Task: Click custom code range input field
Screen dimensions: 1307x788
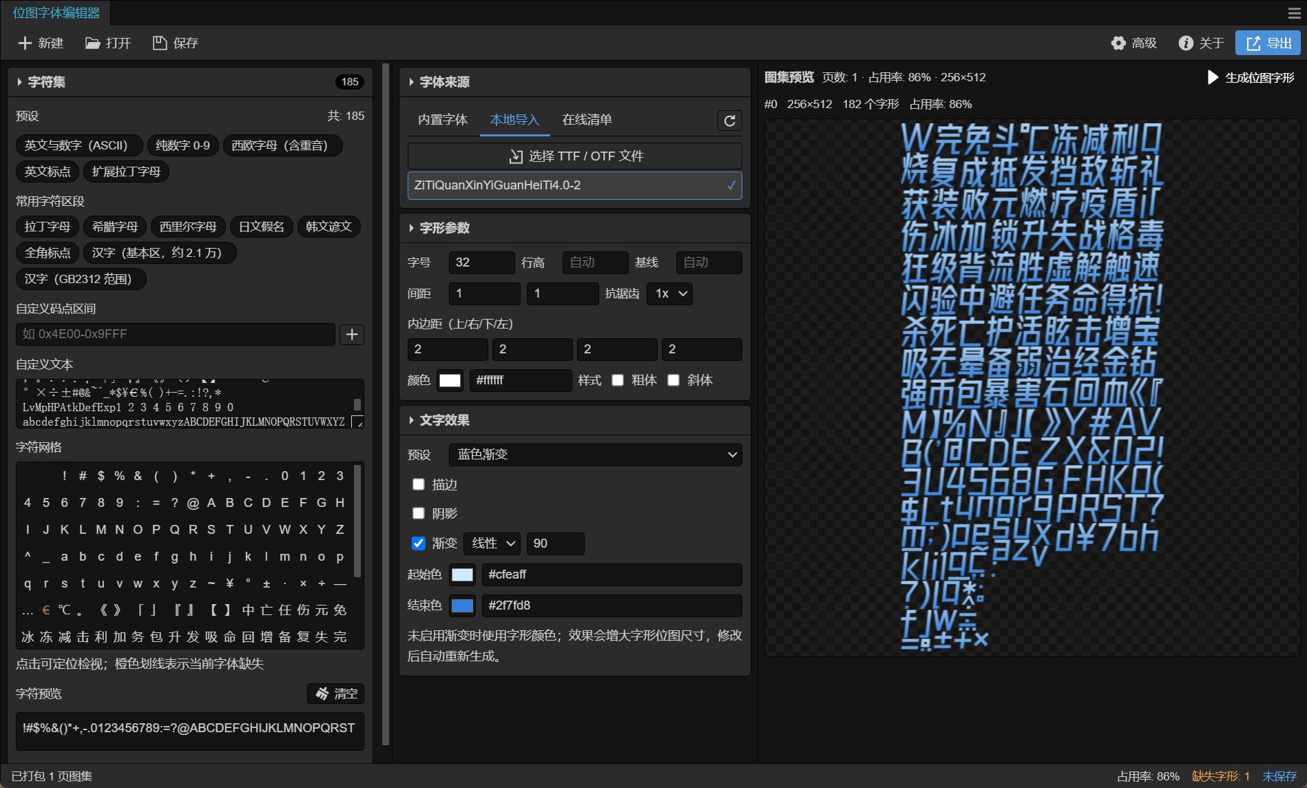Action: [176, 334]
